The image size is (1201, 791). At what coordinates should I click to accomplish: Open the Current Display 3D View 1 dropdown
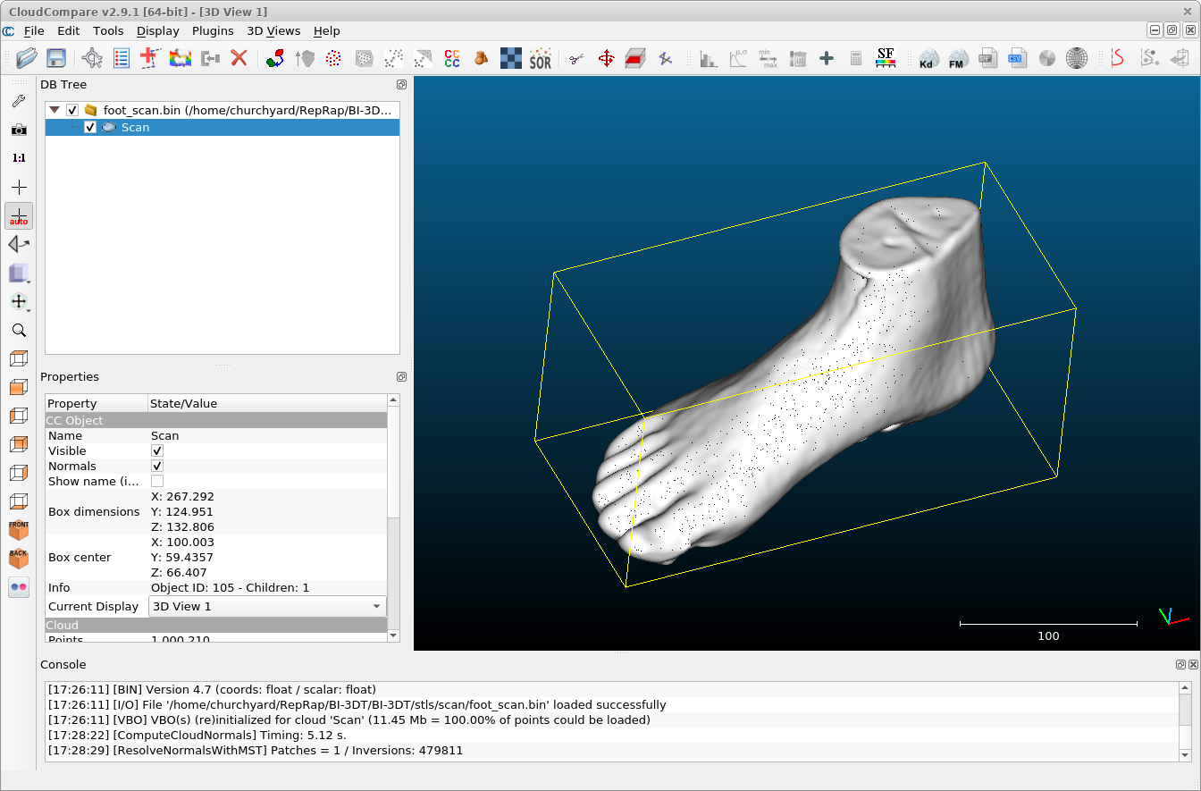click(x=267, y=606)
